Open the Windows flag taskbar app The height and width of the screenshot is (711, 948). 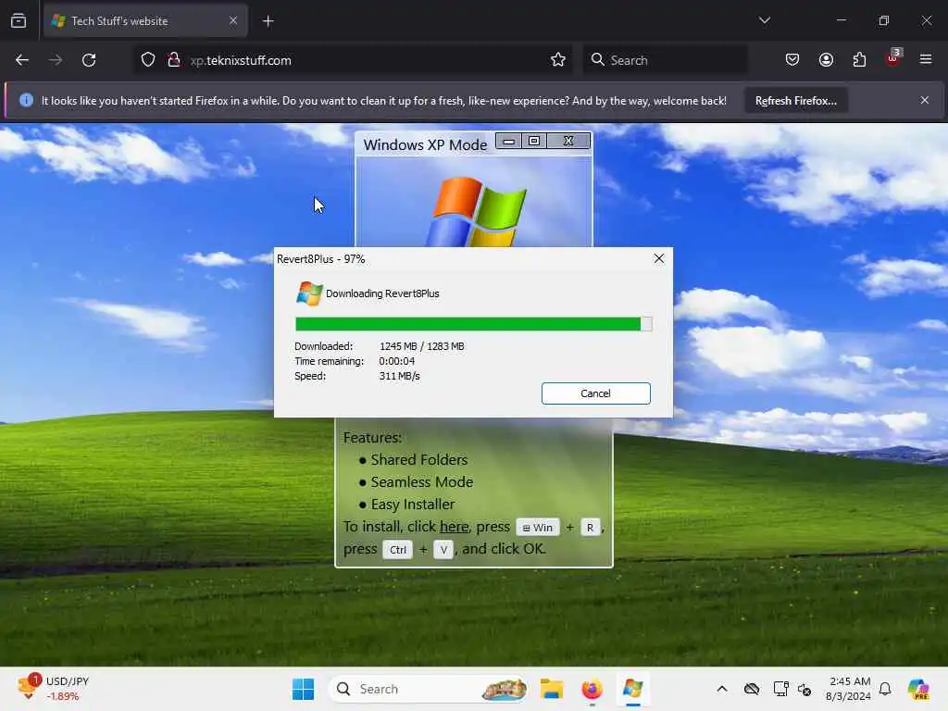tap(632, 689)
